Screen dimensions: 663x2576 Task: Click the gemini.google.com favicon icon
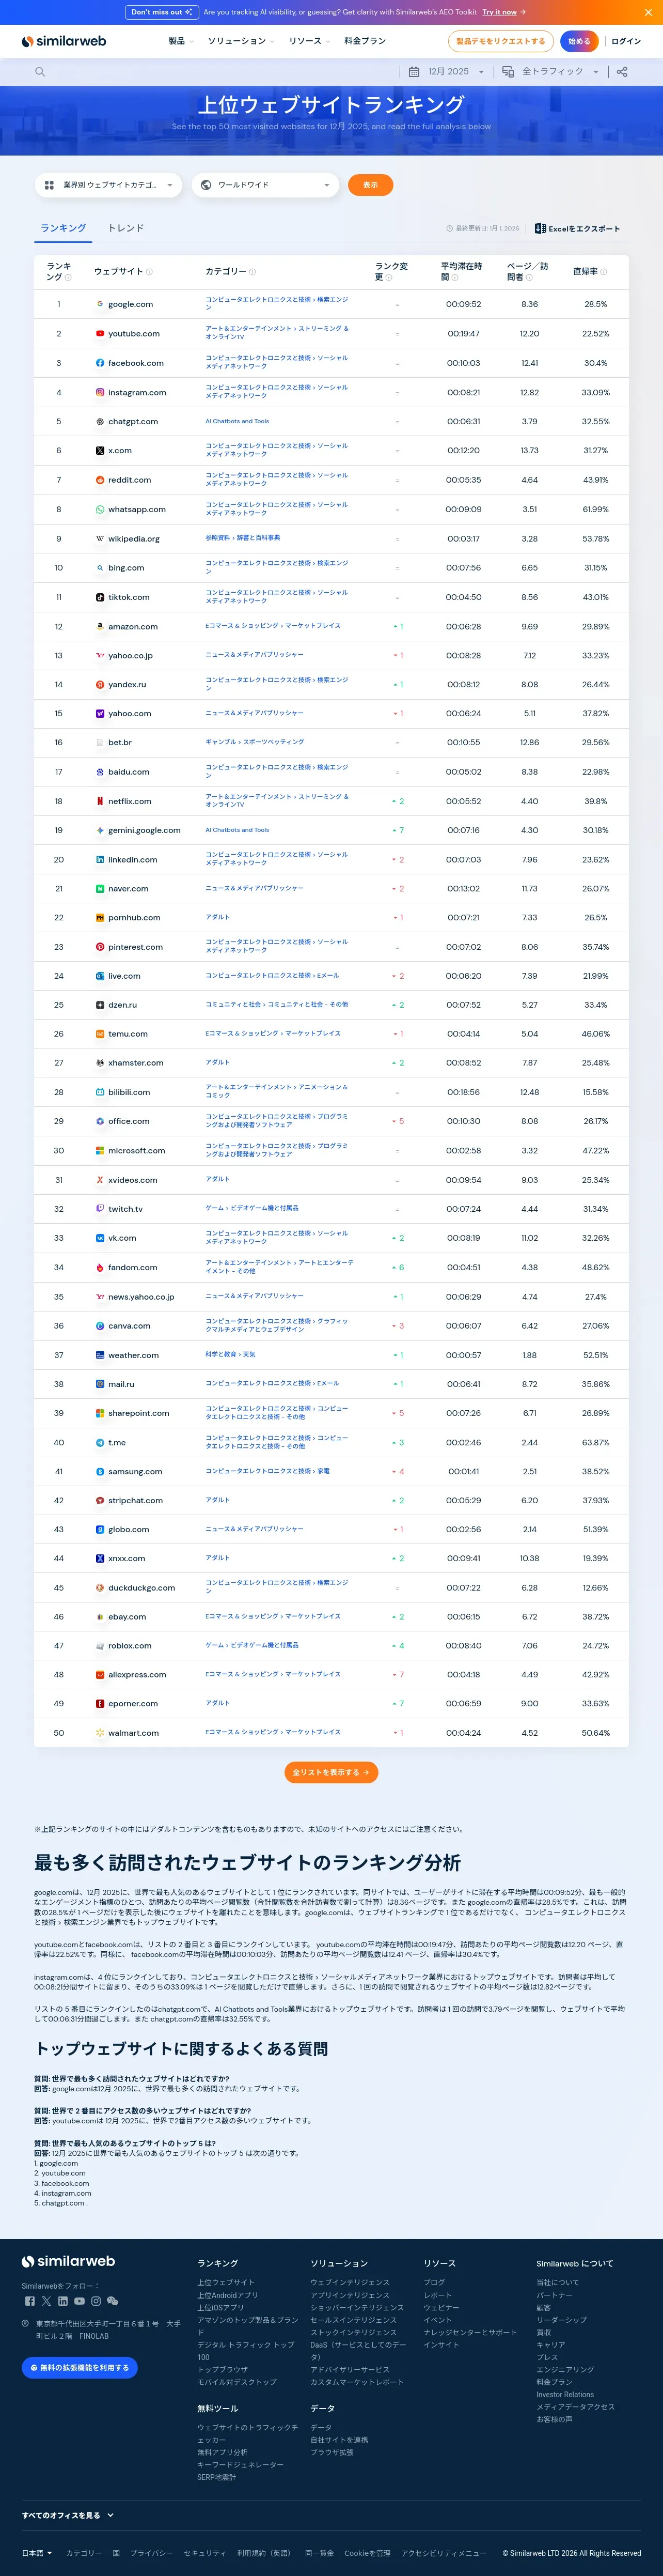[x=100, y=830]
